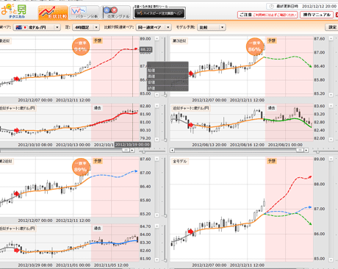Click the 始値 row in the tooltip
The height and width of the screenshot is (269, 338).
(168, 71)
